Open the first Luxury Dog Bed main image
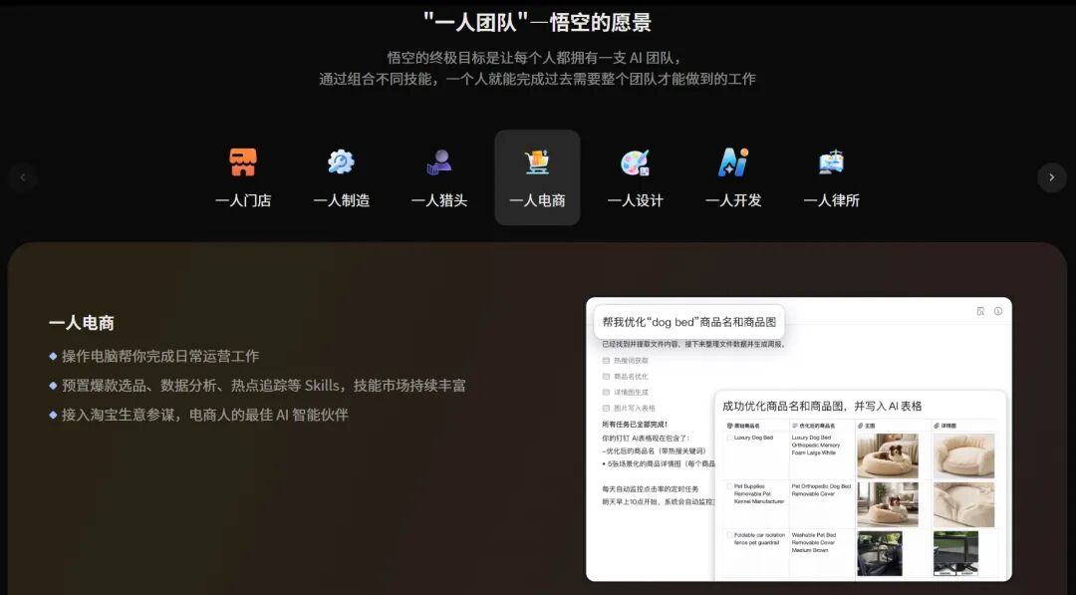Viewport: 1076px width, 595px height. [888, 455]
